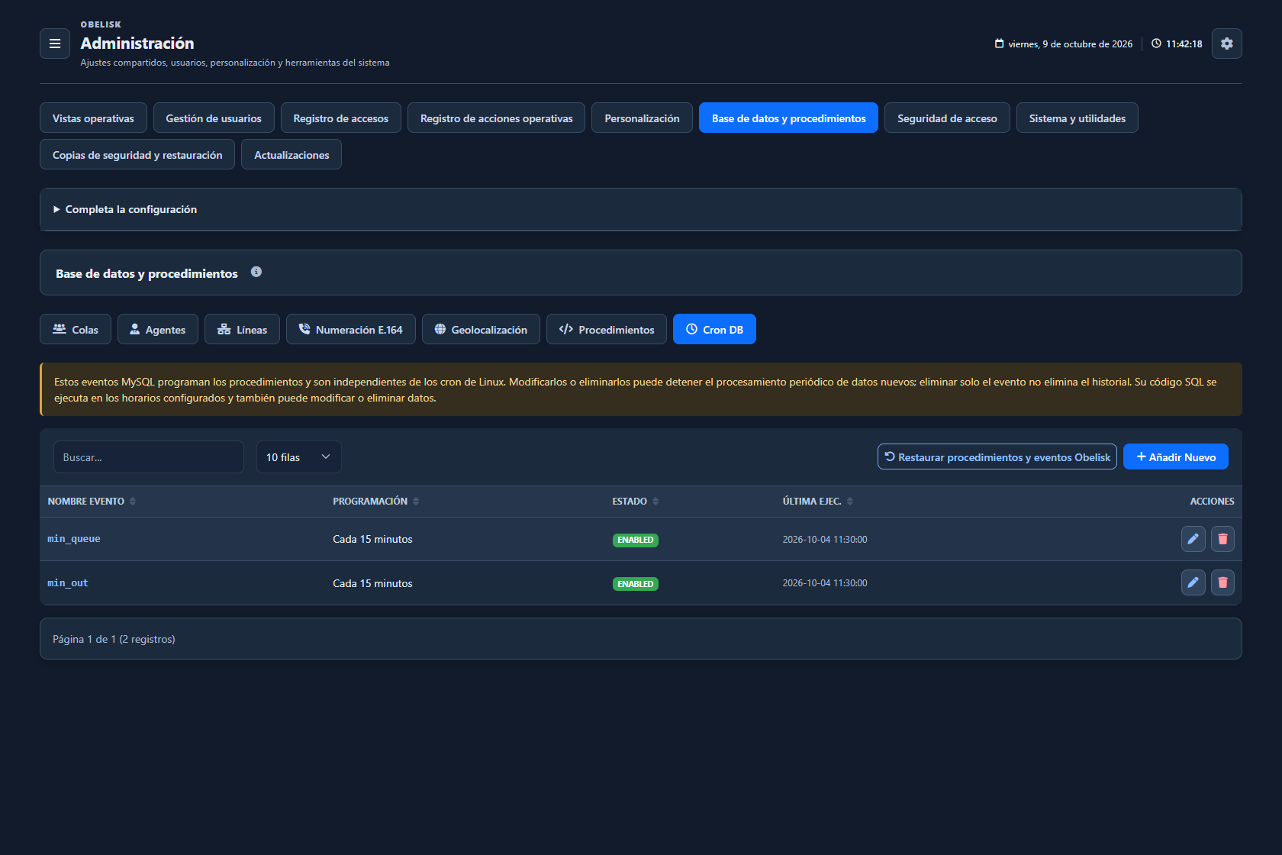
Task: Click the info icon beside section title
Action: (x=256, y=272)
